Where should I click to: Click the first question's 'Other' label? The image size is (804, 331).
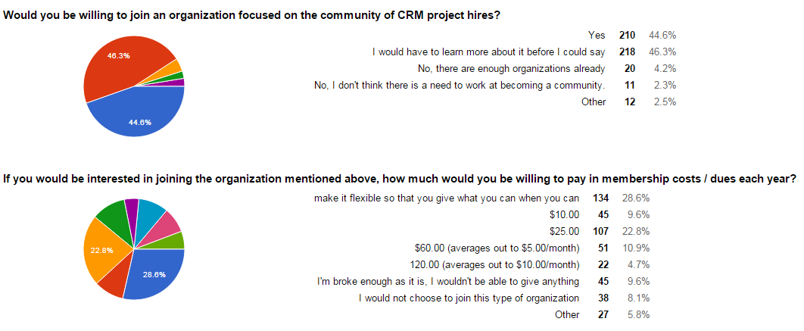pyautogui.click(x=594, y=101)
